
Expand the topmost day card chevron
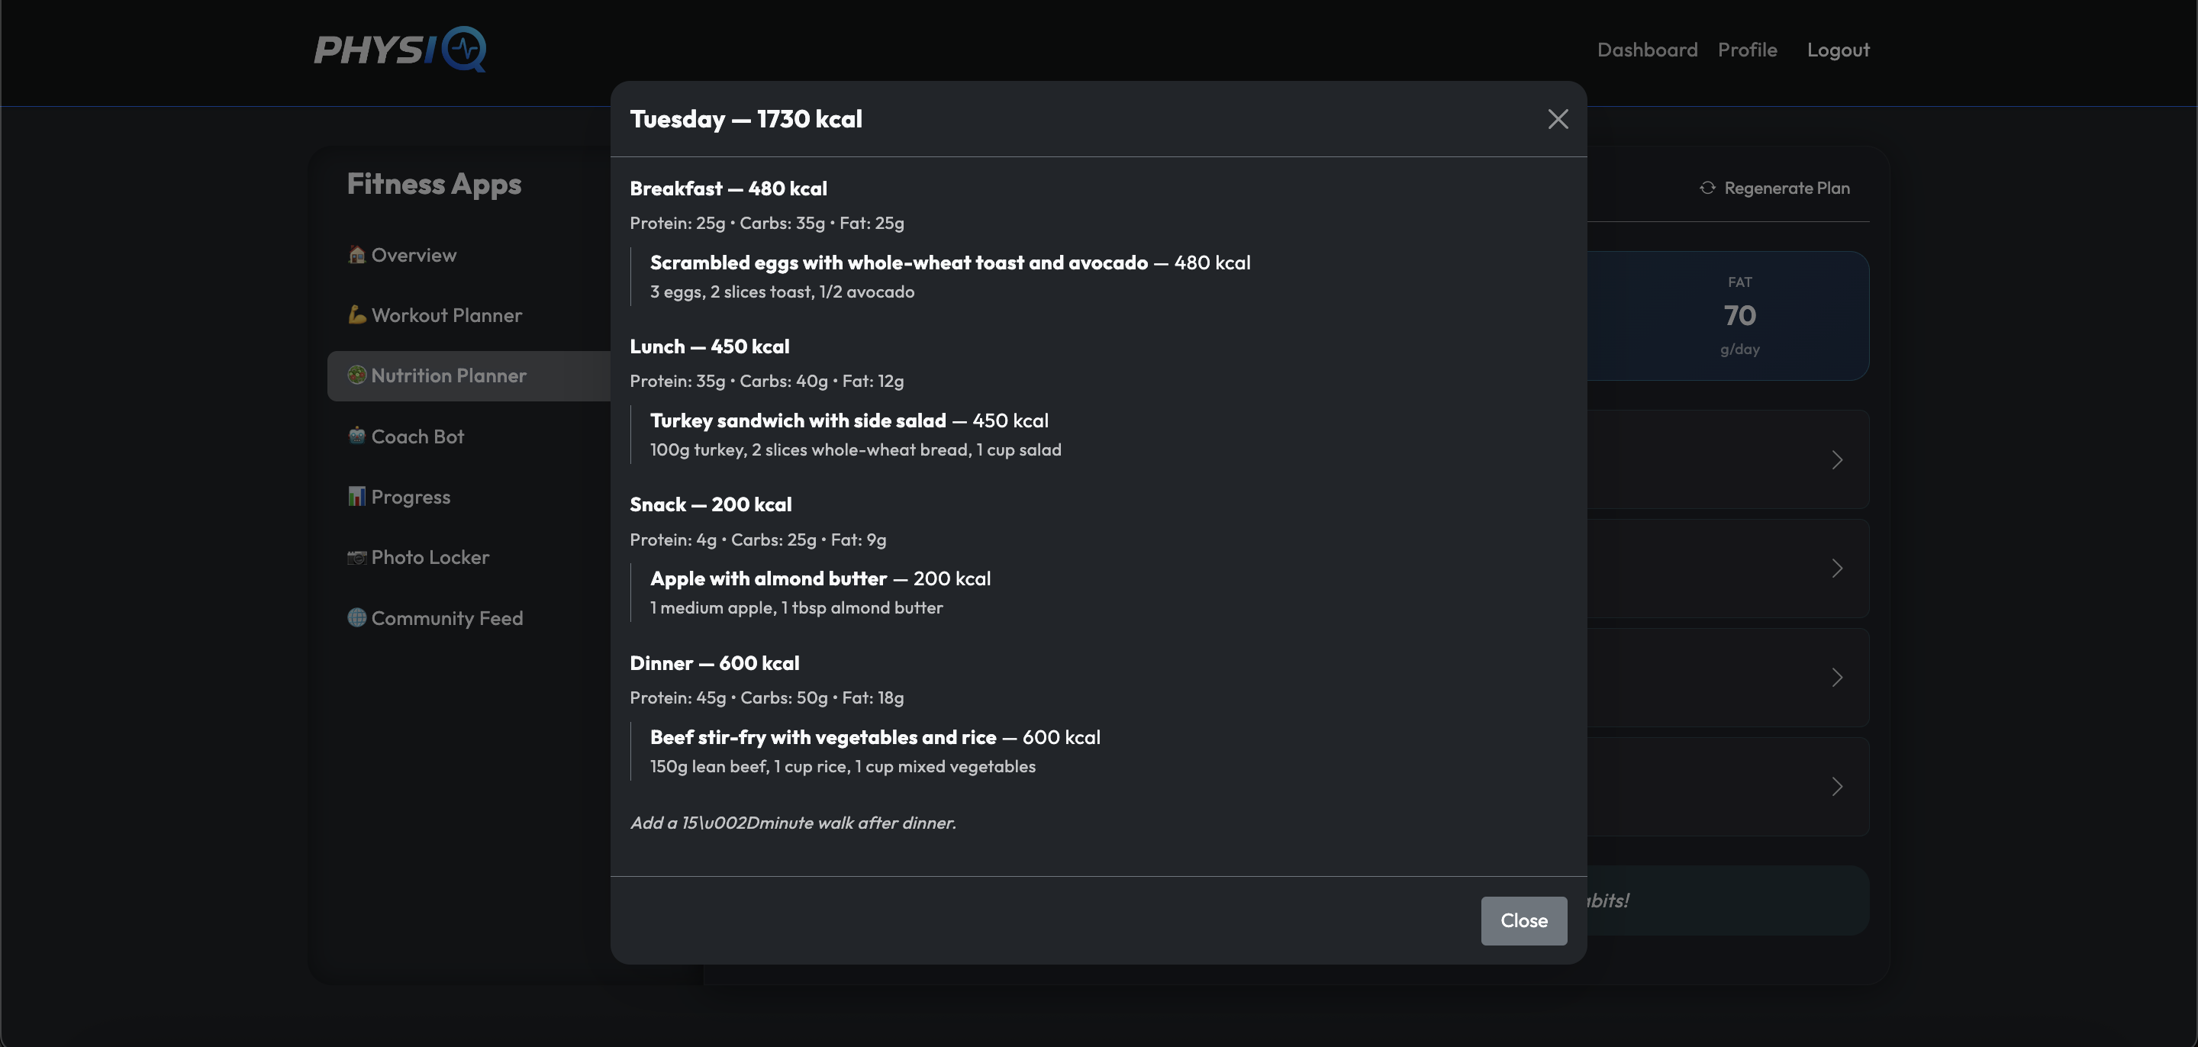(x=1837, y=461)
